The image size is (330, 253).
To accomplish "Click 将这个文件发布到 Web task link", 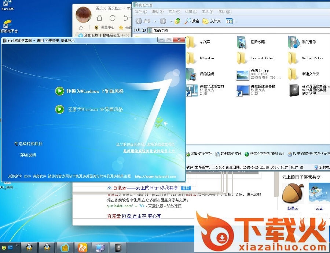I will pyautogui.click(x=264, y=154).
